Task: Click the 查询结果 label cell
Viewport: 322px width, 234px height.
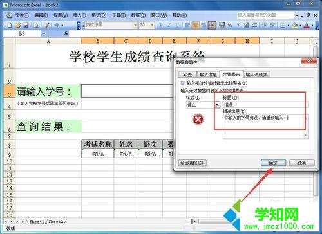Action: click(48, 126)
